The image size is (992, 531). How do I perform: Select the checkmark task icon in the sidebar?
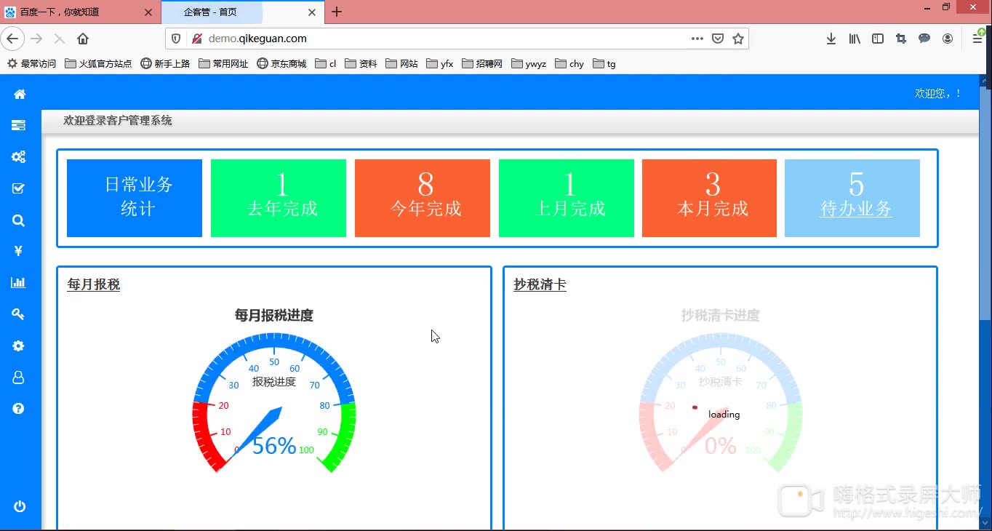(x=19, y=188)
